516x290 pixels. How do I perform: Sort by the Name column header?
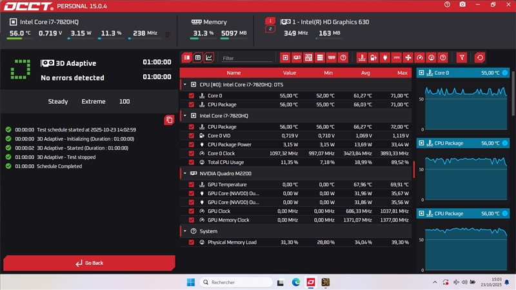click(x=233, y=73)
